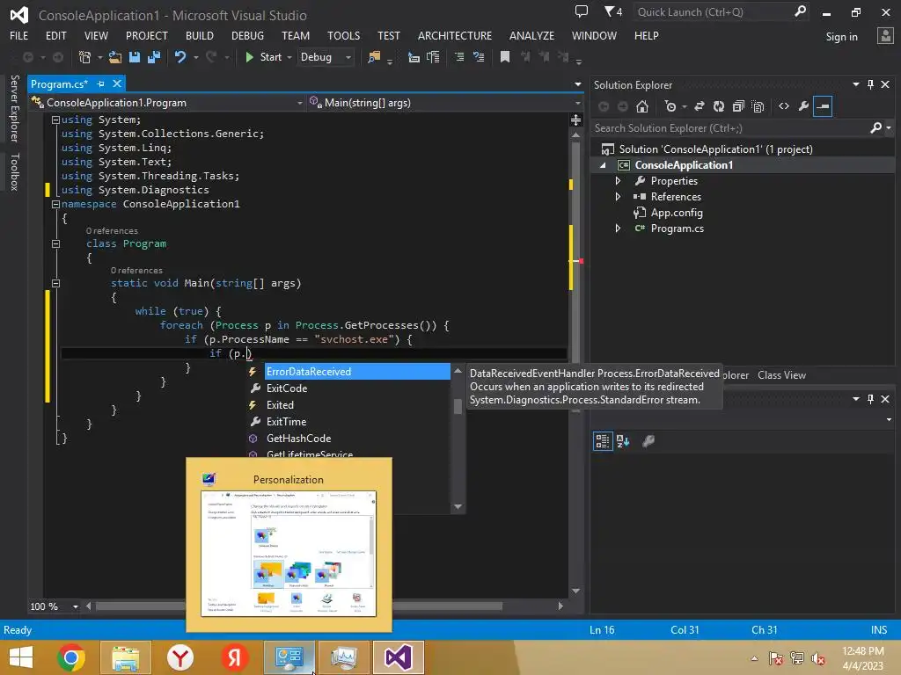Expand the Program.cs tree node

619,229
